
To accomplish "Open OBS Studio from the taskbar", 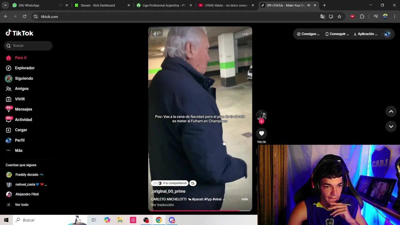I will click(x=146, y=220).
